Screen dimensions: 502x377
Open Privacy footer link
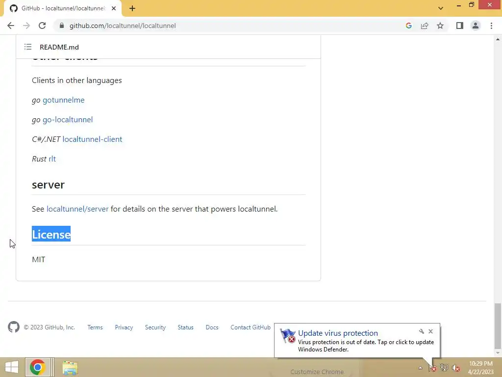tap(124, 327)
